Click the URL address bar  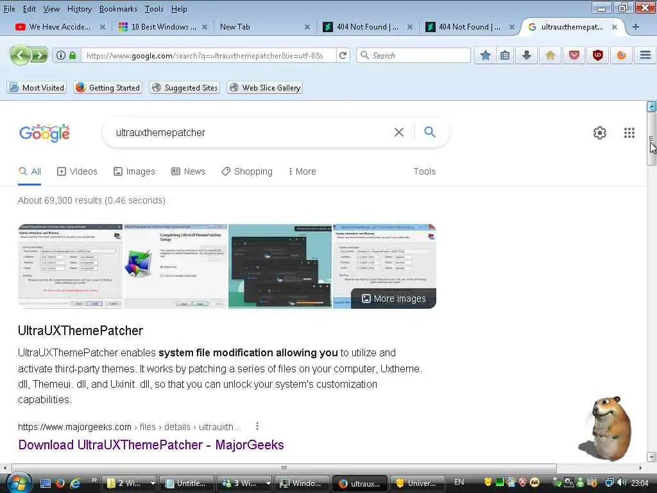point(209,55)
